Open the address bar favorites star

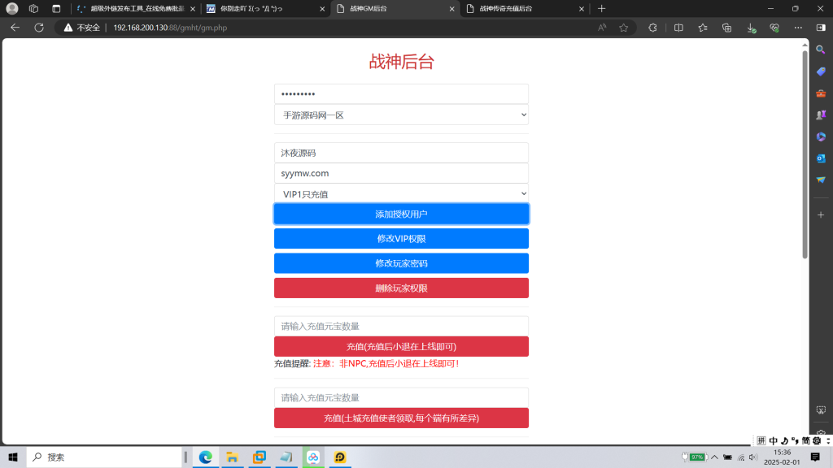(624, 27)
